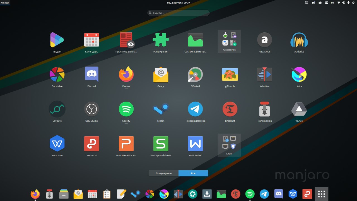Screen dimensions: 357x201
Task: Launch WPS Spreadsheets
Action: [161, 144]
